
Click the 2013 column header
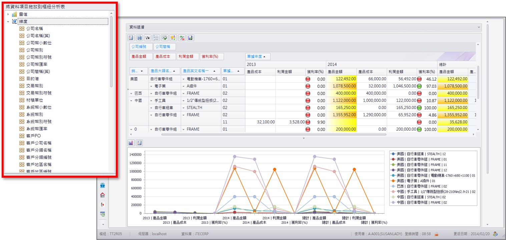(x=286, y=64)
